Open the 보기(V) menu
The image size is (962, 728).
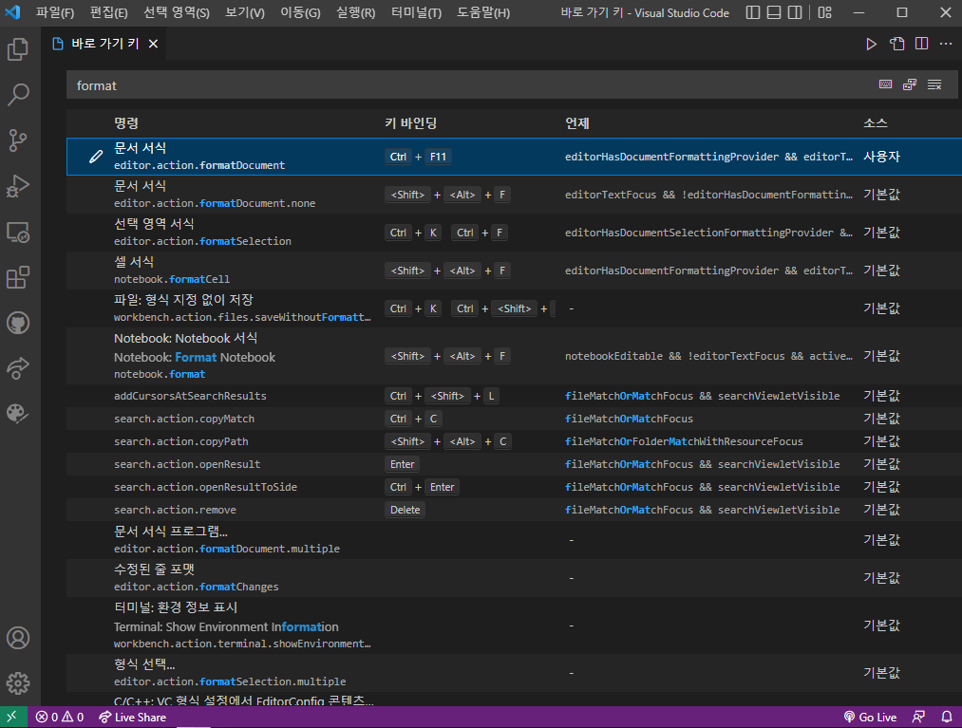(x=245, y=13)
